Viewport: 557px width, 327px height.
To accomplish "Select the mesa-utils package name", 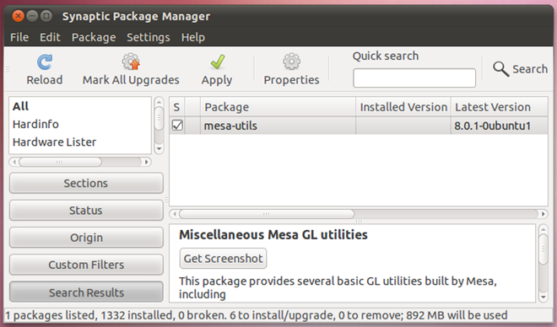I will point(230,126).
